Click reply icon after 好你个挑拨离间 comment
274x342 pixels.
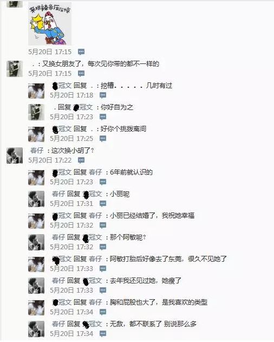103,139
